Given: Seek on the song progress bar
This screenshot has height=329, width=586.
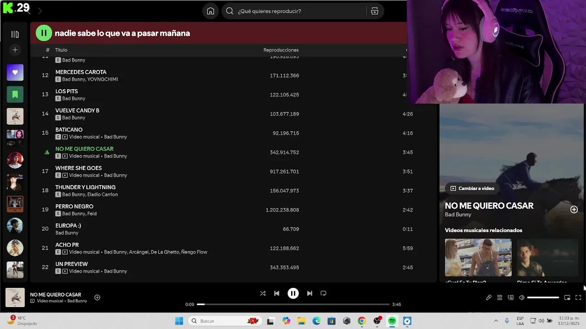Looking at the screenshot, I should click(x=293, y=304).
